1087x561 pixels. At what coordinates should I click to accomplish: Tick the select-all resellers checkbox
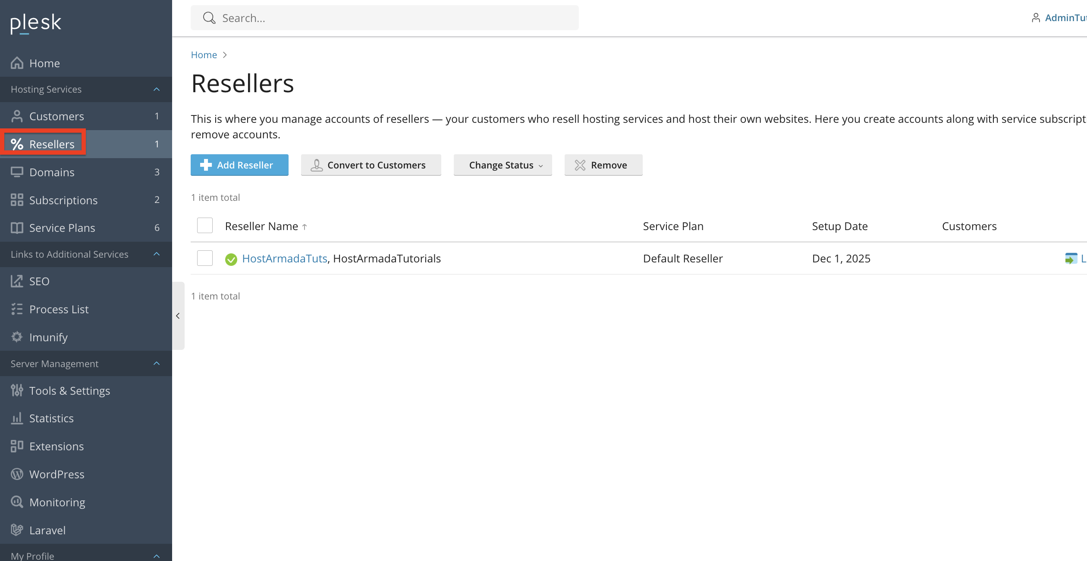pyautogui.click(x=205, y=225)
